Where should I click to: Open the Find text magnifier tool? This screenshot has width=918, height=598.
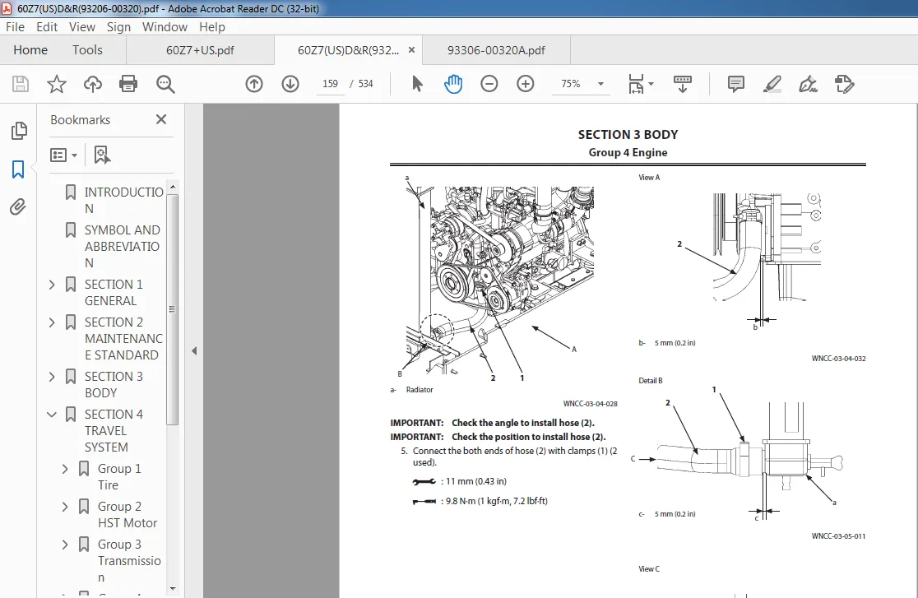click(x=165, y=84)
